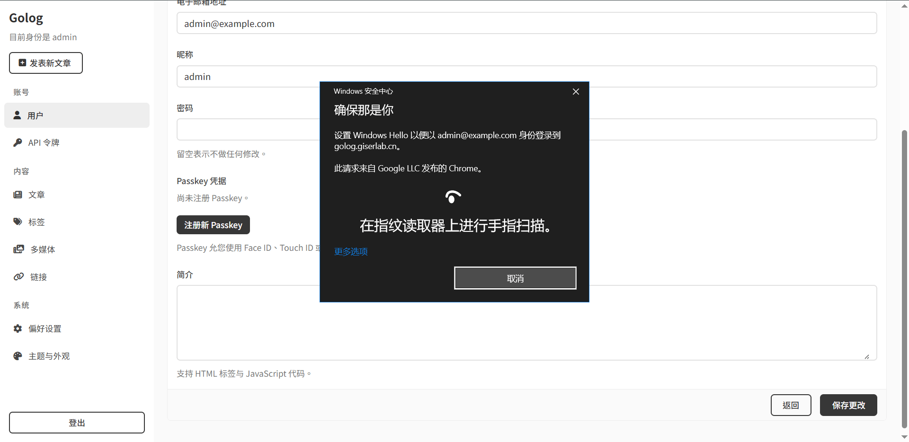Click the chain link icon beside 链接
Viewport: 909px width, 442px height.
pyautogui.click(x=18, y=276)
